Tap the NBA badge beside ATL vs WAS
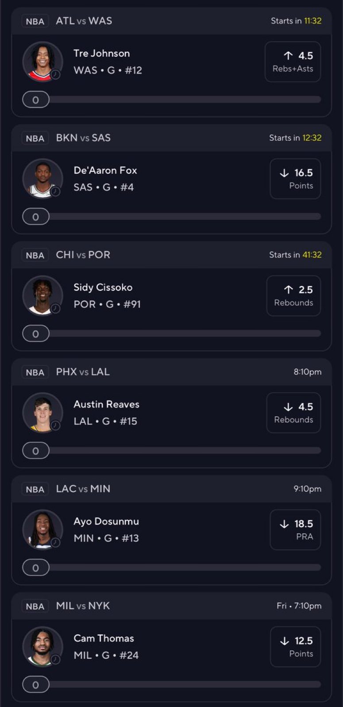343x707 pixels. 35,21
